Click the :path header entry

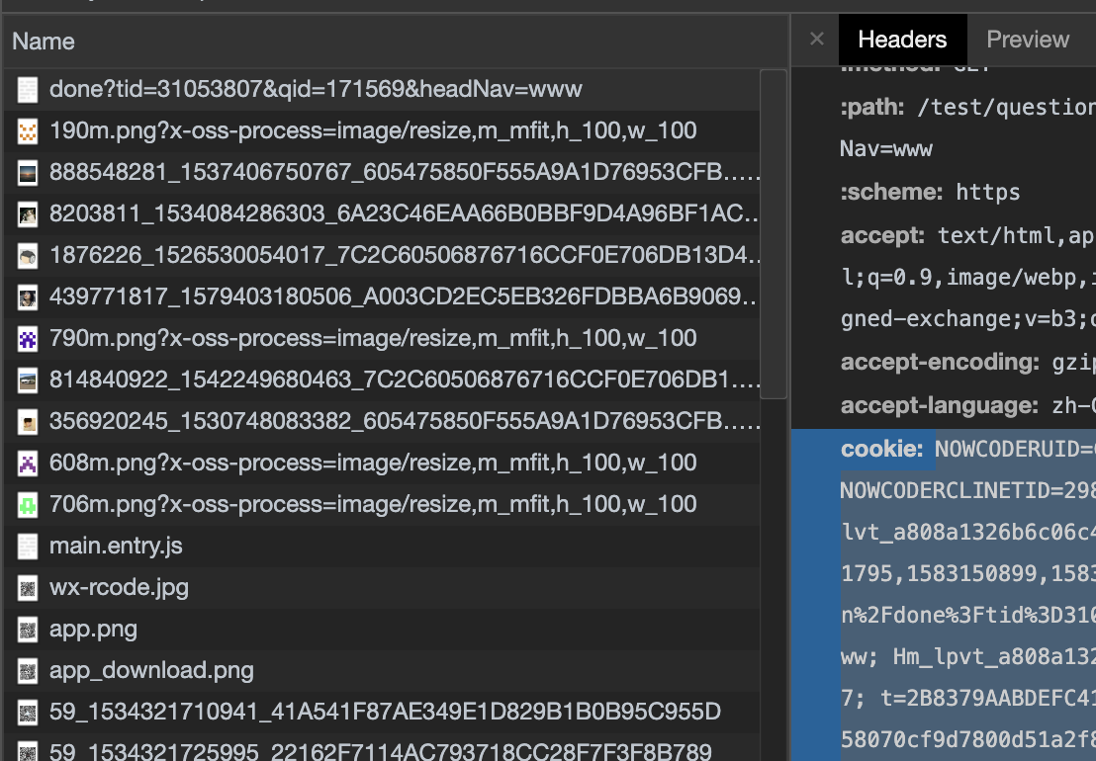tap(968, 107)
